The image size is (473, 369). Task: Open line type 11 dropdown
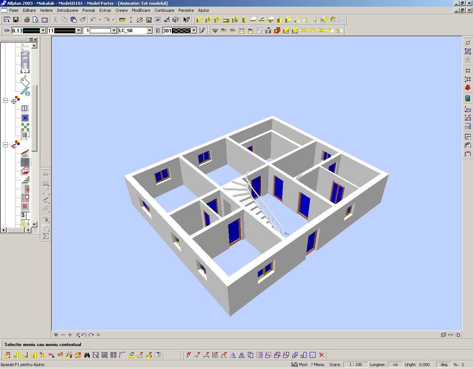tap(78, 31)
